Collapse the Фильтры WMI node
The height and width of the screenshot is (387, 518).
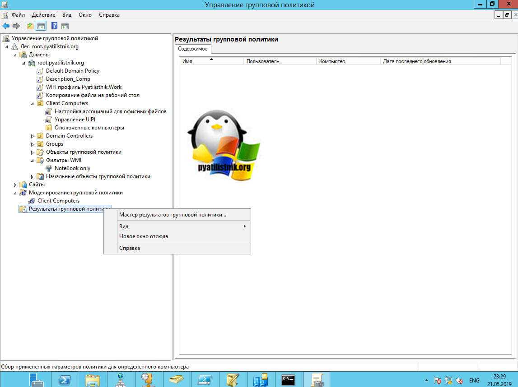33,161
